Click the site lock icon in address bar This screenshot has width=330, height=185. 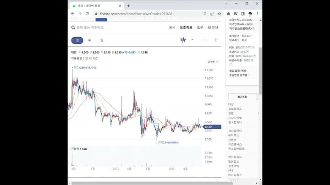tap(96, 14)
